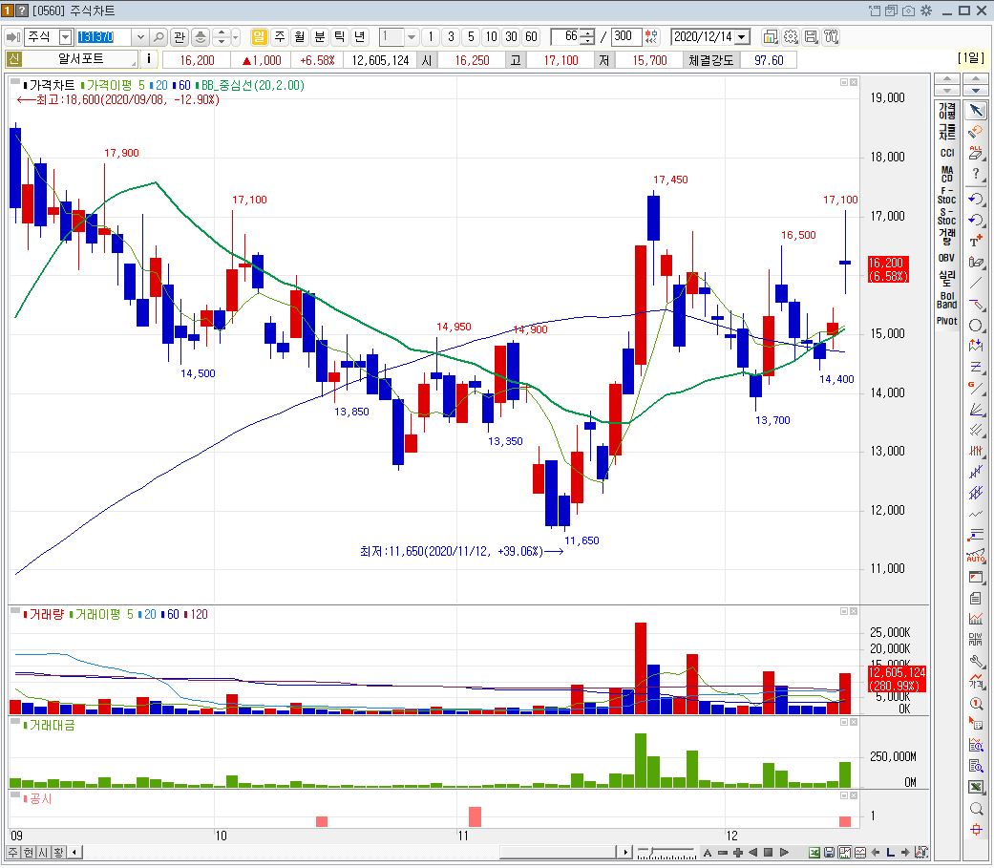Open the stock search magnifier button
Viewport: 994px width, 868px height.
(x=159, y=37)
